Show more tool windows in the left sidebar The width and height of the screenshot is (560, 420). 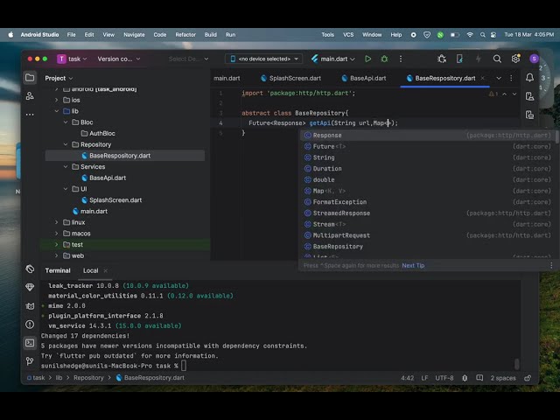click(x=30, y=115)
